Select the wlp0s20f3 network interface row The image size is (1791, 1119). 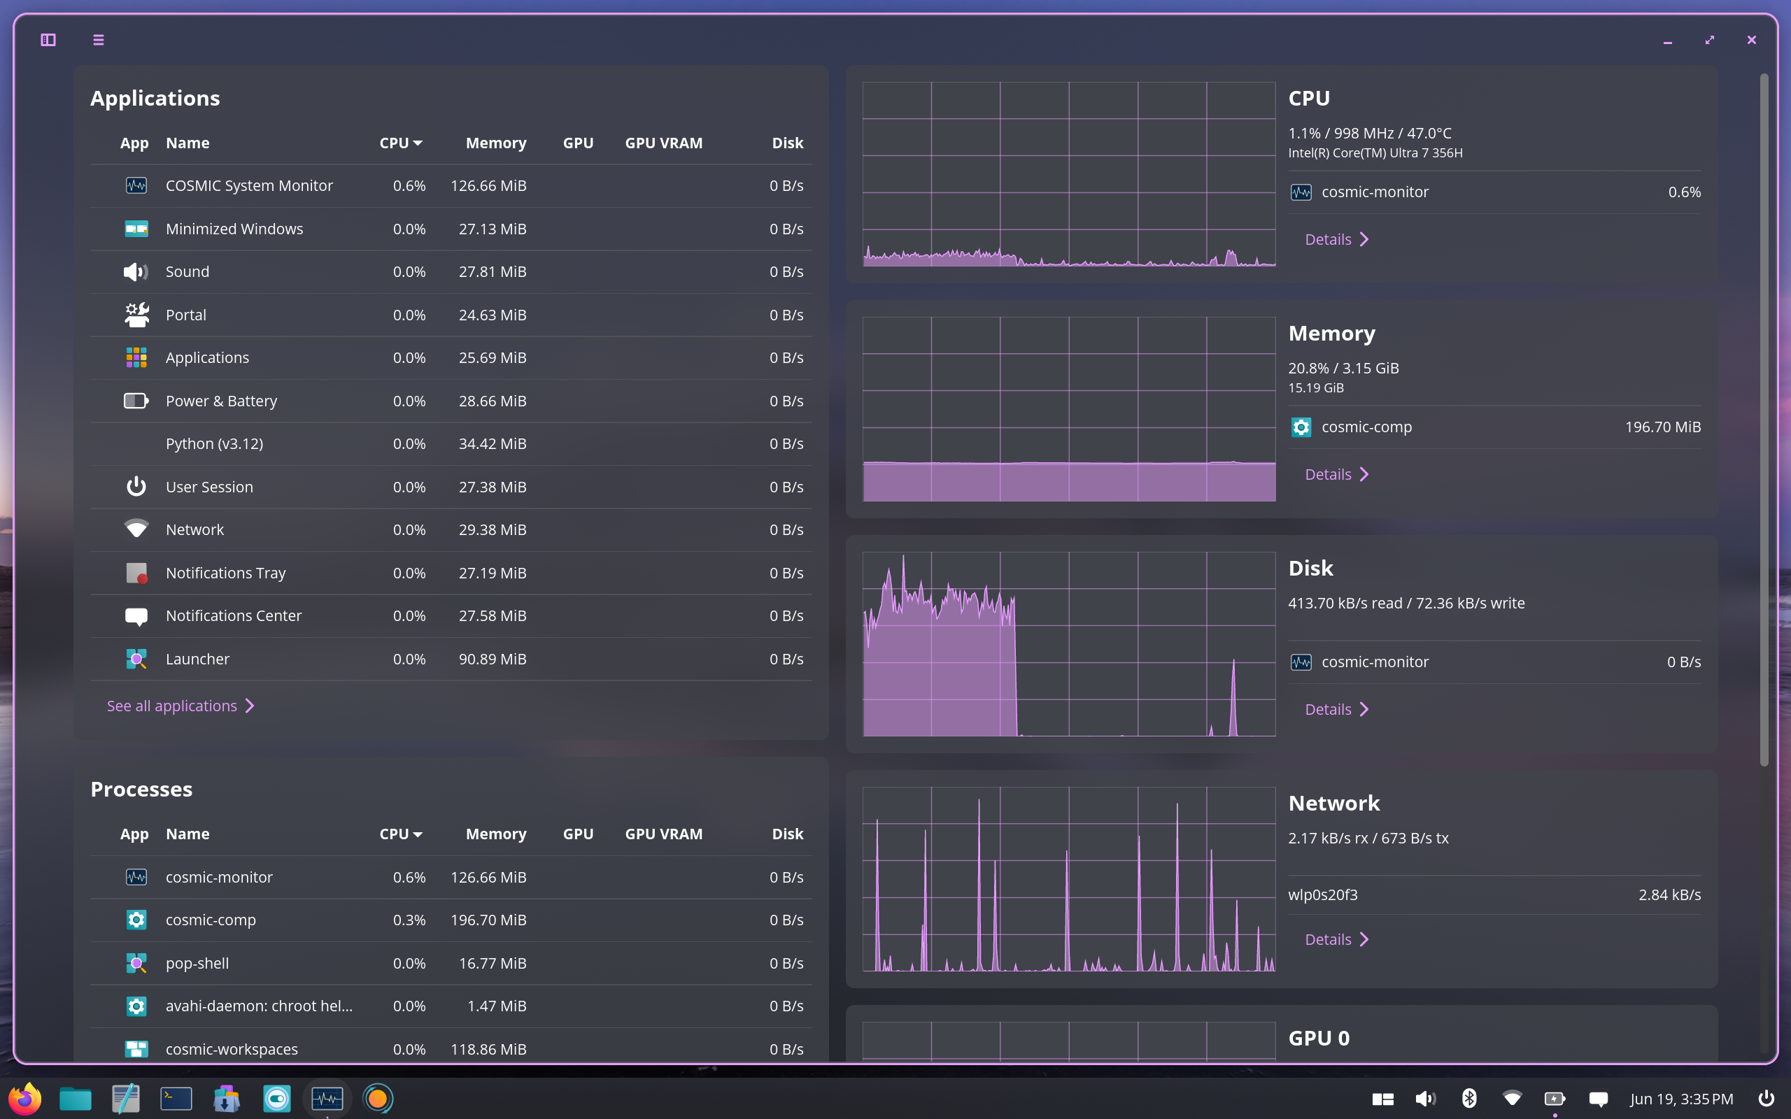coord(1494,895)
